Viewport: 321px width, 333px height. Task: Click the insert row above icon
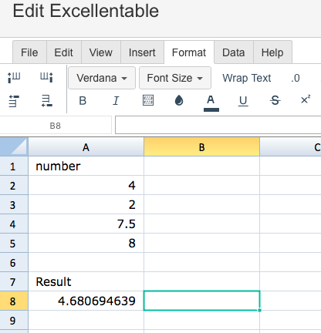click(x=14, y=101)
